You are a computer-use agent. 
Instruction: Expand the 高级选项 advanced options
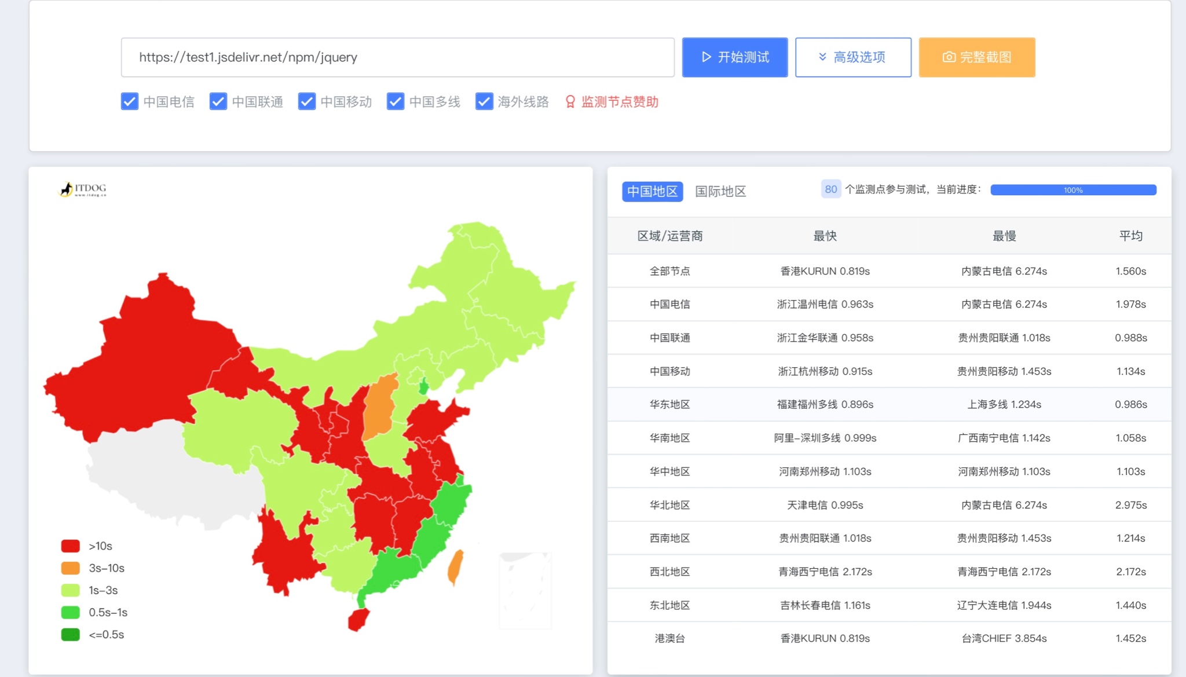852,57
